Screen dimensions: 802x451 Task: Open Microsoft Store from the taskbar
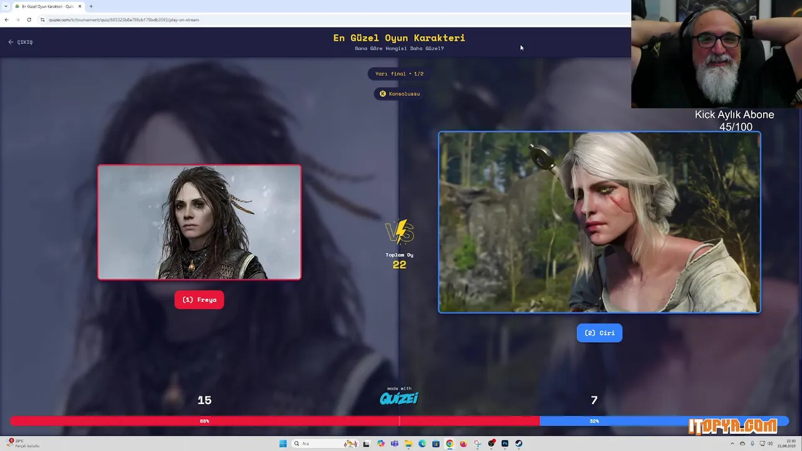436,443
